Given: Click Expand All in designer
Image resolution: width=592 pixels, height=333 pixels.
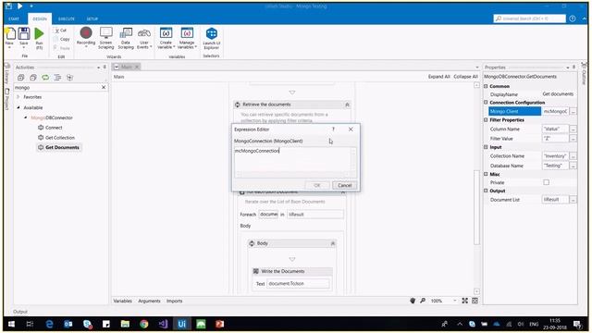Looking at the screenshot, I should point(438,77).
